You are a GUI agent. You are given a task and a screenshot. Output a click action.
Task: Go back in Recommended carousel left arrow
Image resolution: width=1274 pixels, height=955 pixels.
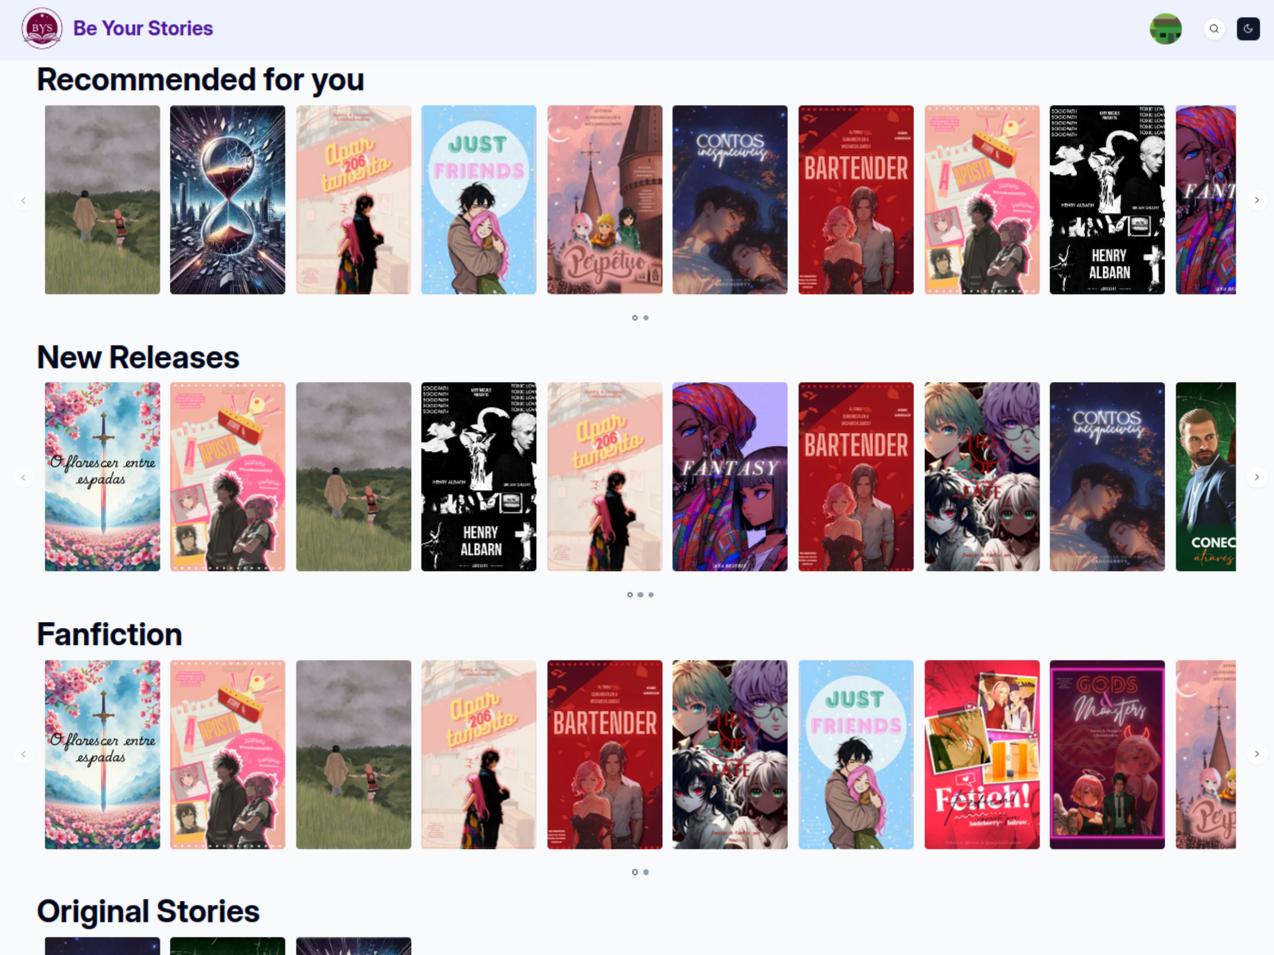pyautogui.click(x=24, y=200)
